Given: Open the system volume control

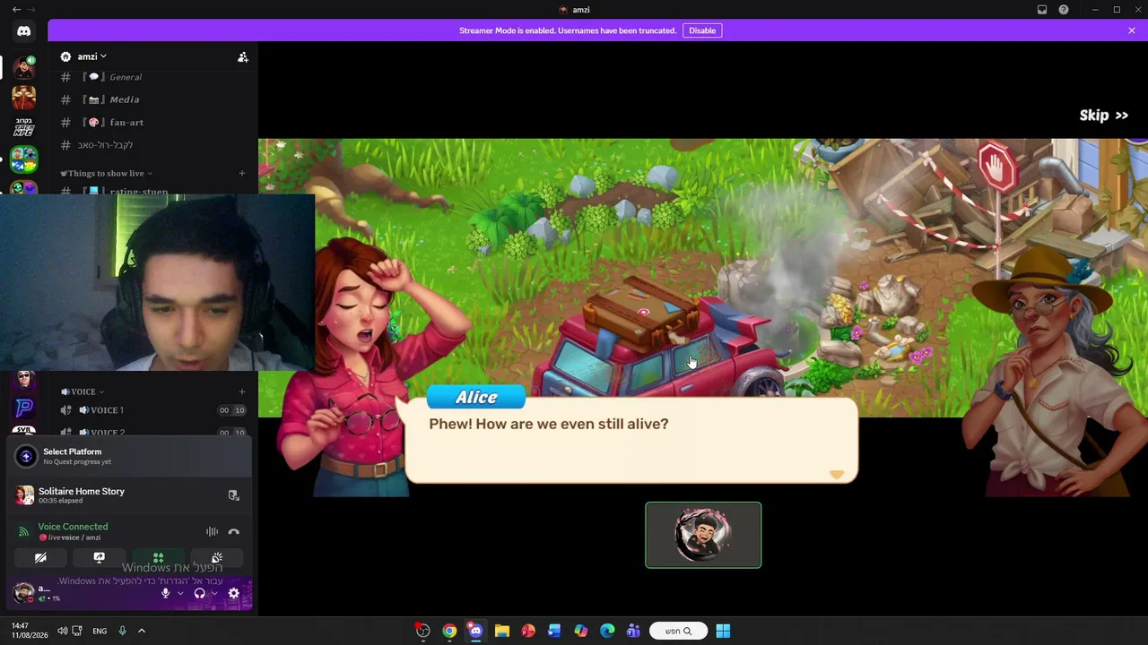Looking at the screenshot, I should pos(62,631).
